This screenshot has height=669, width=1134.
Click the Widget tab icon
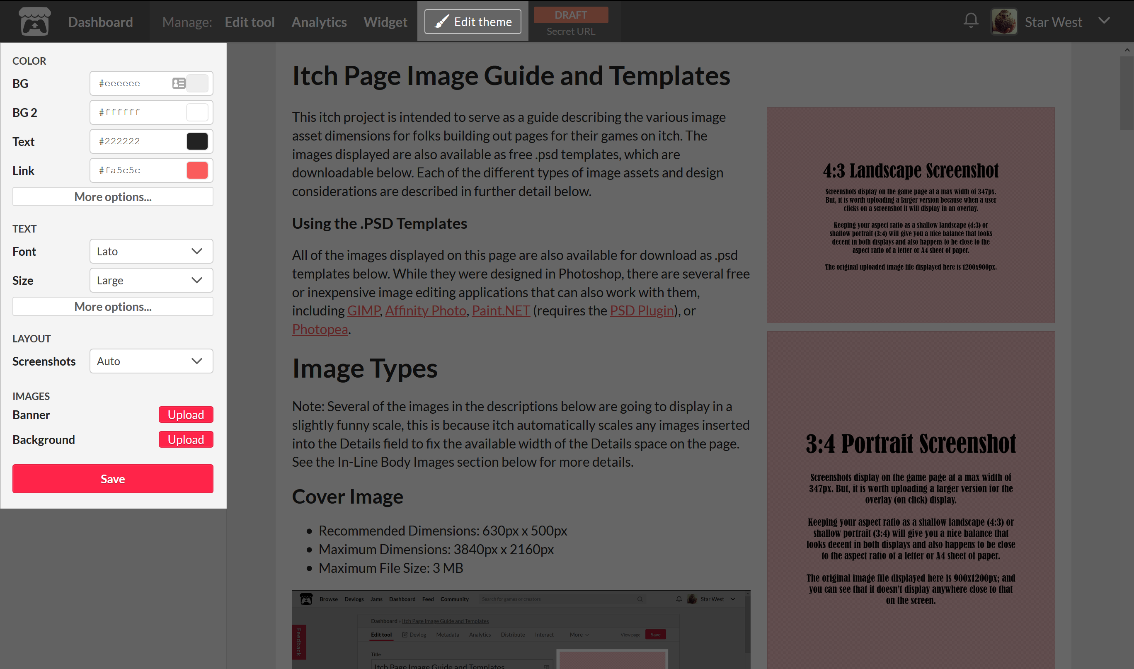pyautogui.click(x=386, y=21)
